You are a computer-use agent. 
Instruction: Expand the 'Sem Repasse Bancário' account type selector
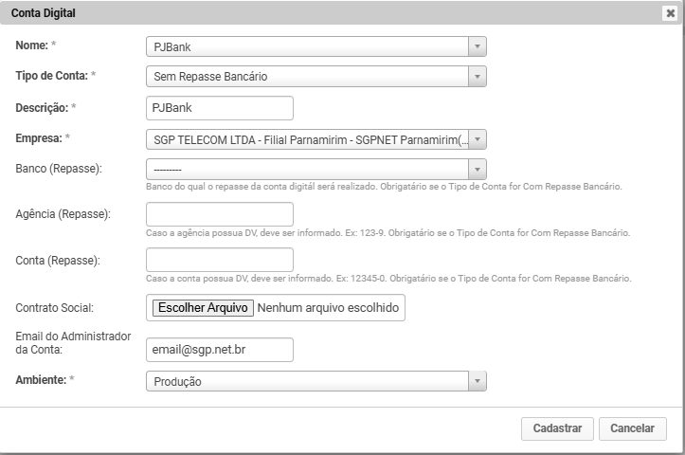click(x=308, y=77)
